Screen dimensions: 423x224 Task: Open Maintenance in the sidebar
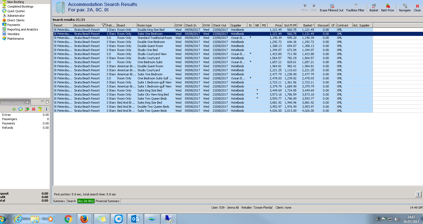pyautogui.click(x=15, y=39)
